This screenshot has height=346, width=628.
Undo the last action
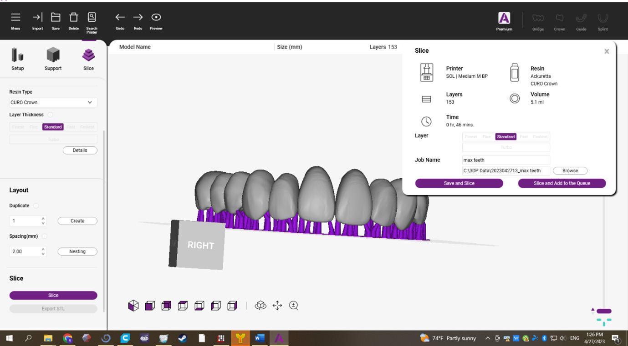point(120,17)
